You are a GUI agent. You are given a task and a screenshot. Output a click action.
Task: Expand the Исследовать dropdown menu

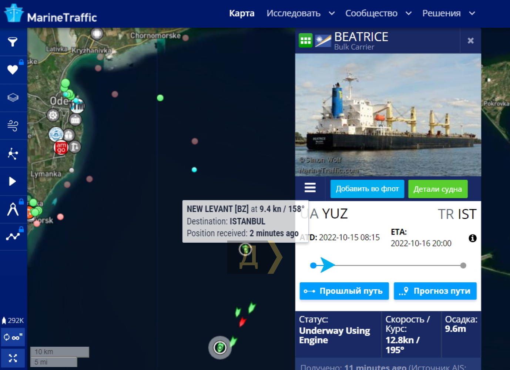[x=301, y=13]
